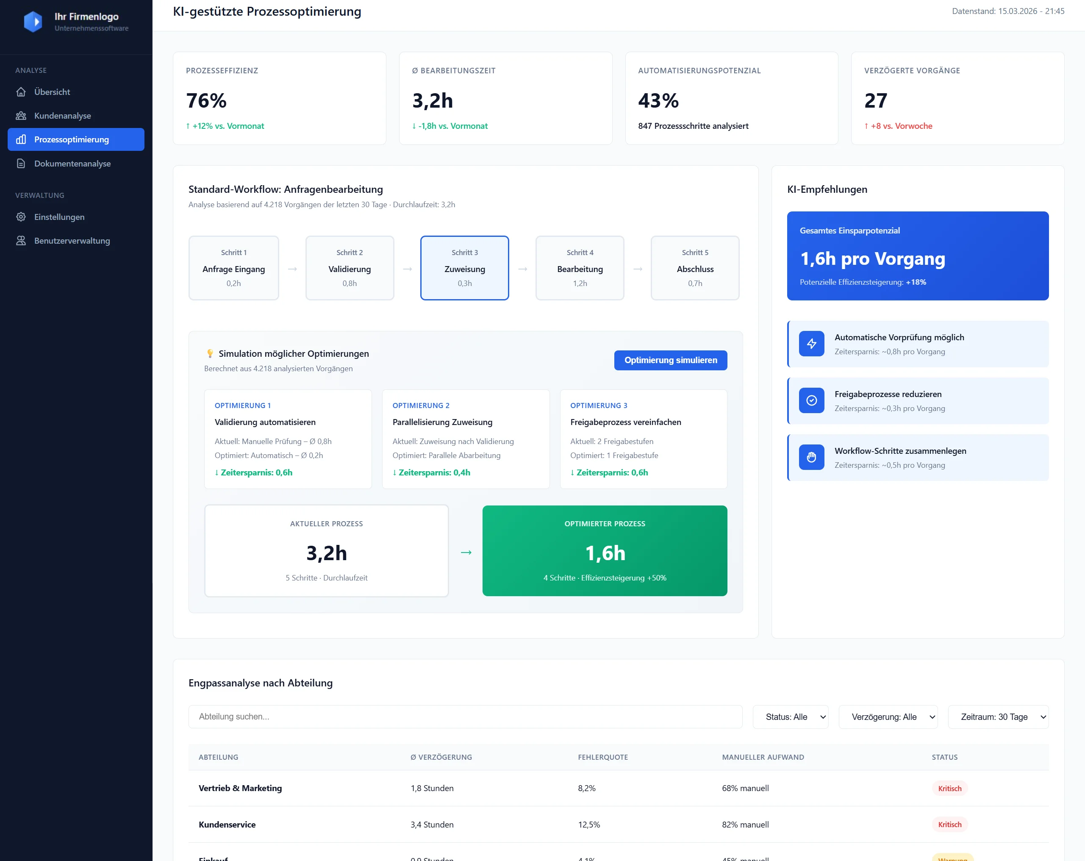Image resolution: width=1085 pixels, height=861 pixels.
Task: Open the Status: Alle dropdown
Action: [790, 717]
